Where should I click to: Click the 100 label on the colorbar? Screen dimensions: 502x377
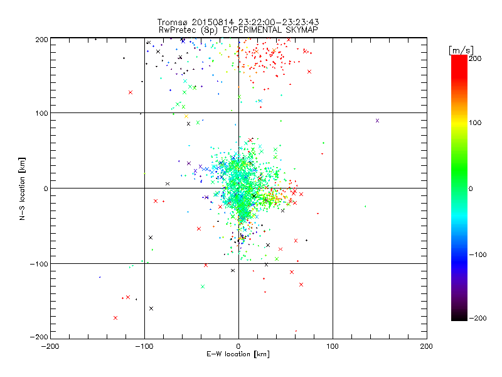[475, 123]
